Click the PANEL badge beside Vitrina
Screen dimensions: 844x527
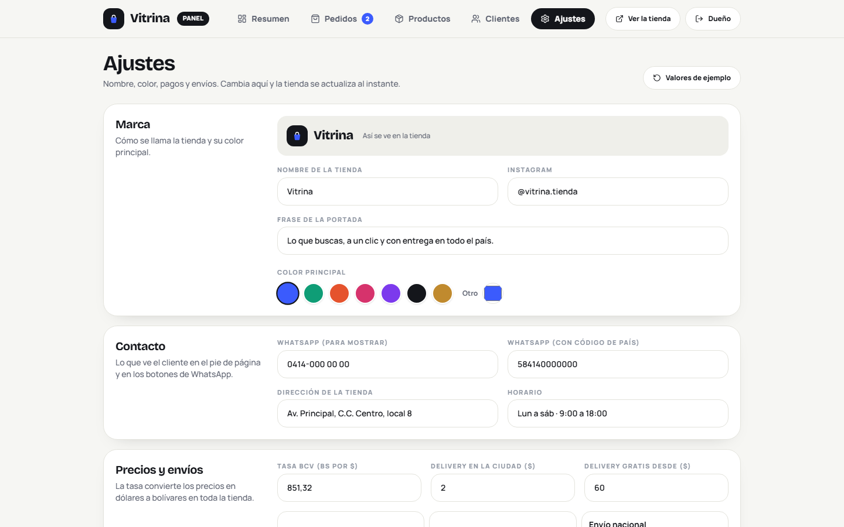[x=193, y=19]
